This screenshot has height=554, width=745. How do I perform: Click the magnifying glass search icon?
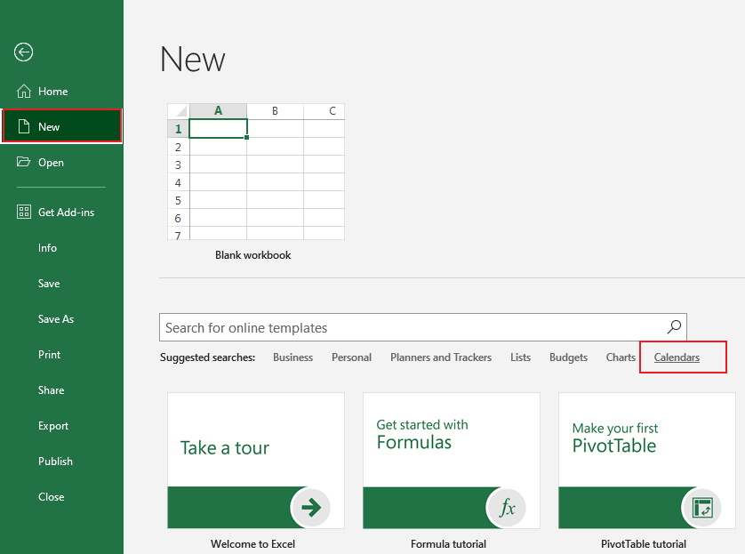674,327
